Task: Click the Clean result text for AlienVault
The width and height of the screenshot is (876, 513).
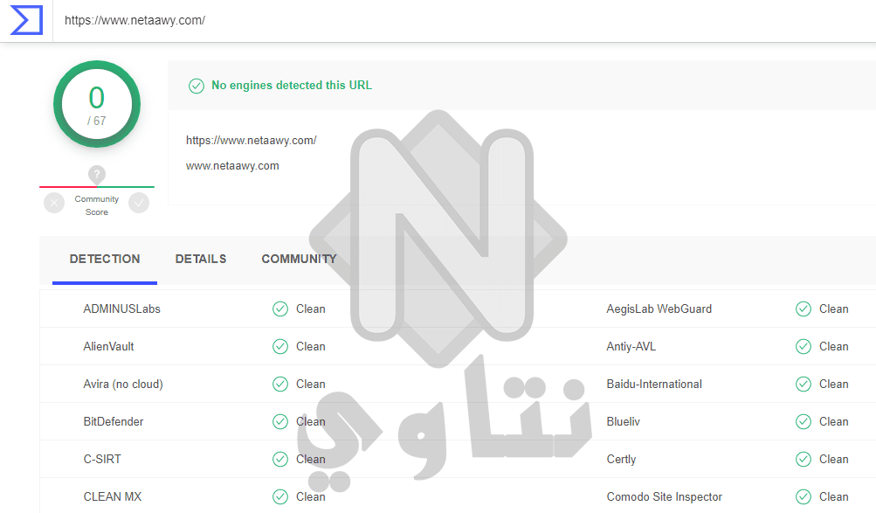Action: coord(311,346)
